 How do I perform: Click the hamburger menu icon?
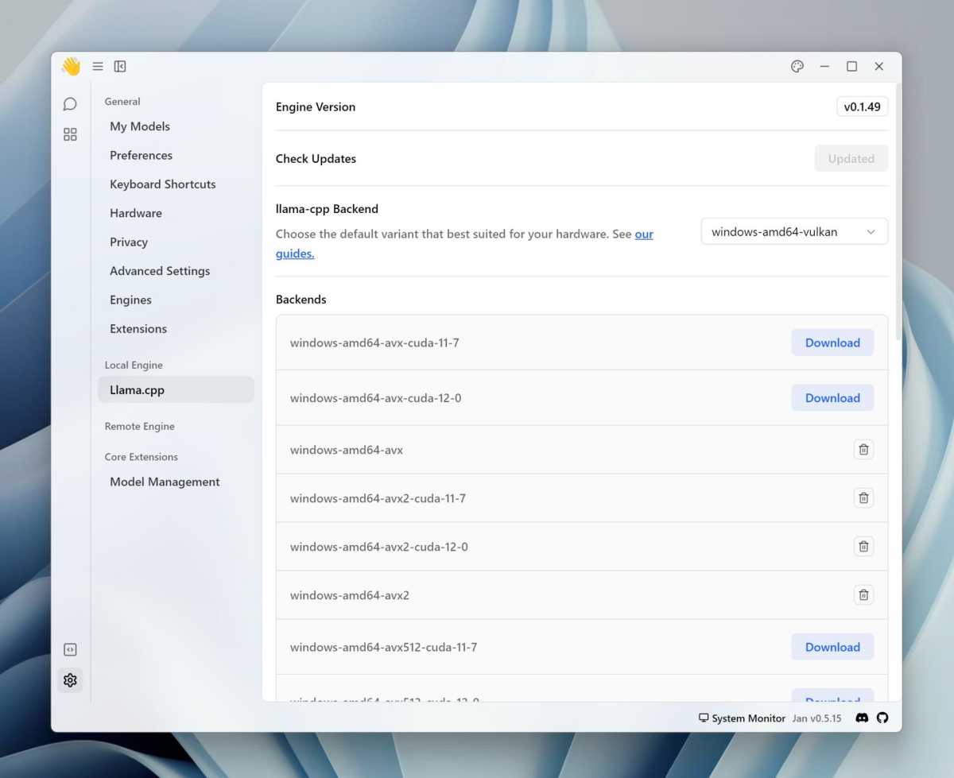point(98,67)
